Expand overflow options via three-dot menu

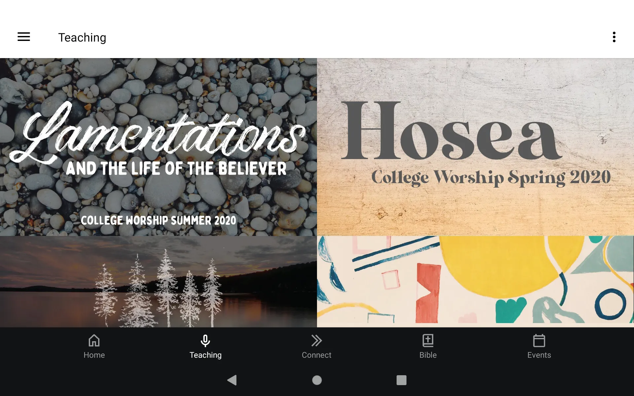pyautogui.click(x=615, y=37)
